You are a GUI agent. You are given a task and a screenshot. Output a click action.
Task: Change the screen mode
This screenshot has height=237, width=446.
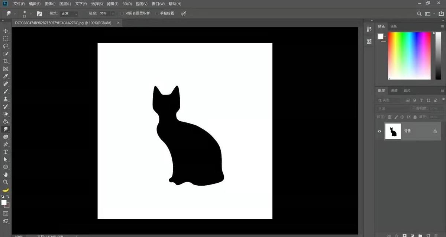(6, 221)
